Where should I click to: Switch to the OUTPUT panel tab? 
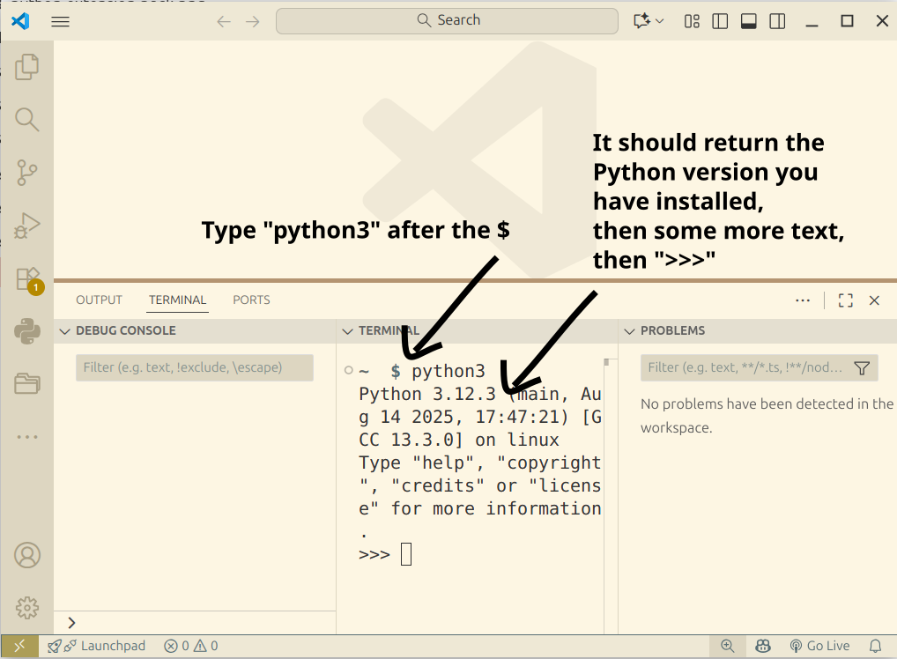pyautogui.click(x=99, y=300)
